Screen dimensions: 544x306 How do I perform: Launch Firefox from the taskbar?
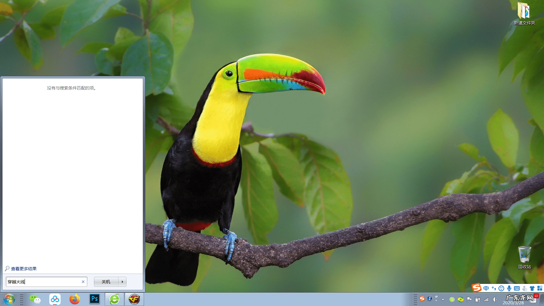pyautogui.click(x=75, y=299)
